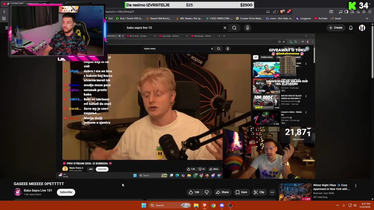The height and width of the screenshot is (210, 374).
Task: Open the YouTube account avatar menu
Action: point(362,28)
